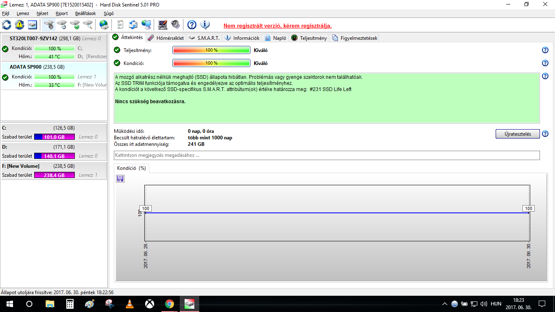Viewport: 555px width, 312px height.
Task: Open the Riport menu
Action: [x=62, y=13]
